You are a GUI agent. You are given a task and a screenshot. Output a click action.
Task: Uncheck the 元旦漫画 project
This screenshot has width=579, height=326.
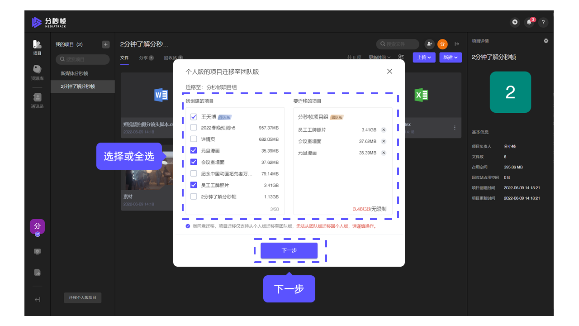194,150
